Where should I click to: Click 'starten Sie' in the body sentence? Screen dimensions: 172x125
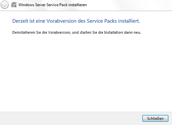pos(88,32)
